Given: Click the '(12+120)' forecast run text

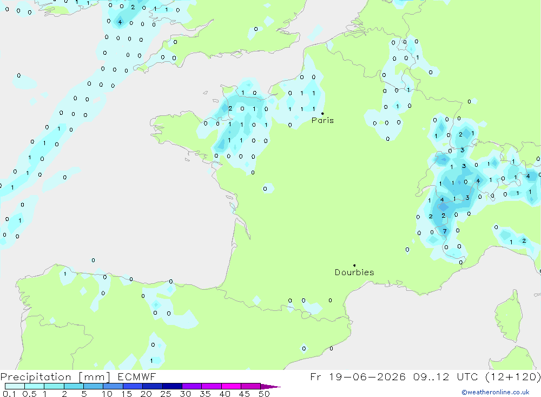Looking at the screenshot, I should click(x=513, y=377).
